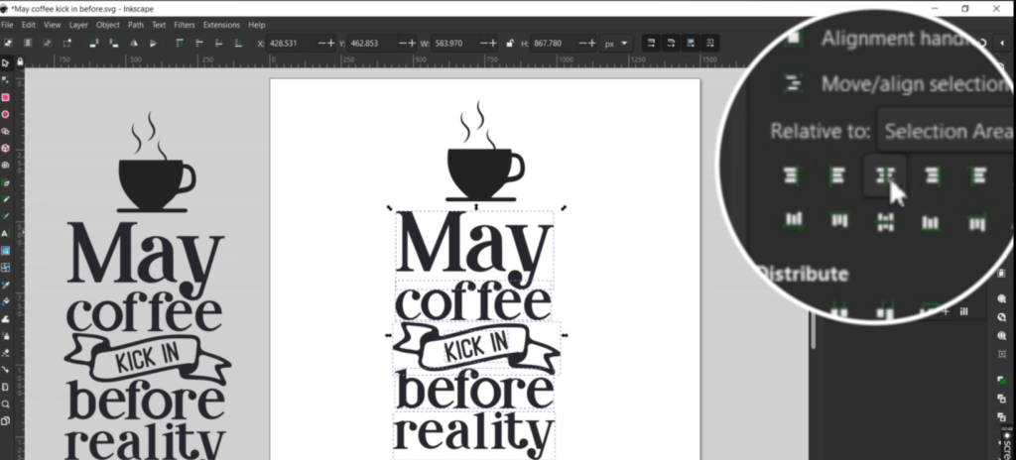Image resolution: width=1016 pixels, height=460 pixels.
Task: Select the Node editing tool
Action: click(5, 79)
